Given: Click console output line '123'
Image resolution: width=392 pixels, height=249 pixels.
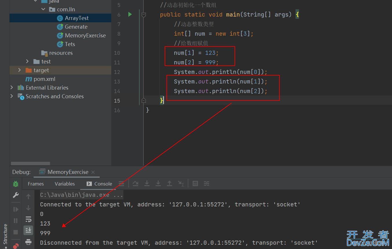Looking at the screenshot, I should click(45, 223).
